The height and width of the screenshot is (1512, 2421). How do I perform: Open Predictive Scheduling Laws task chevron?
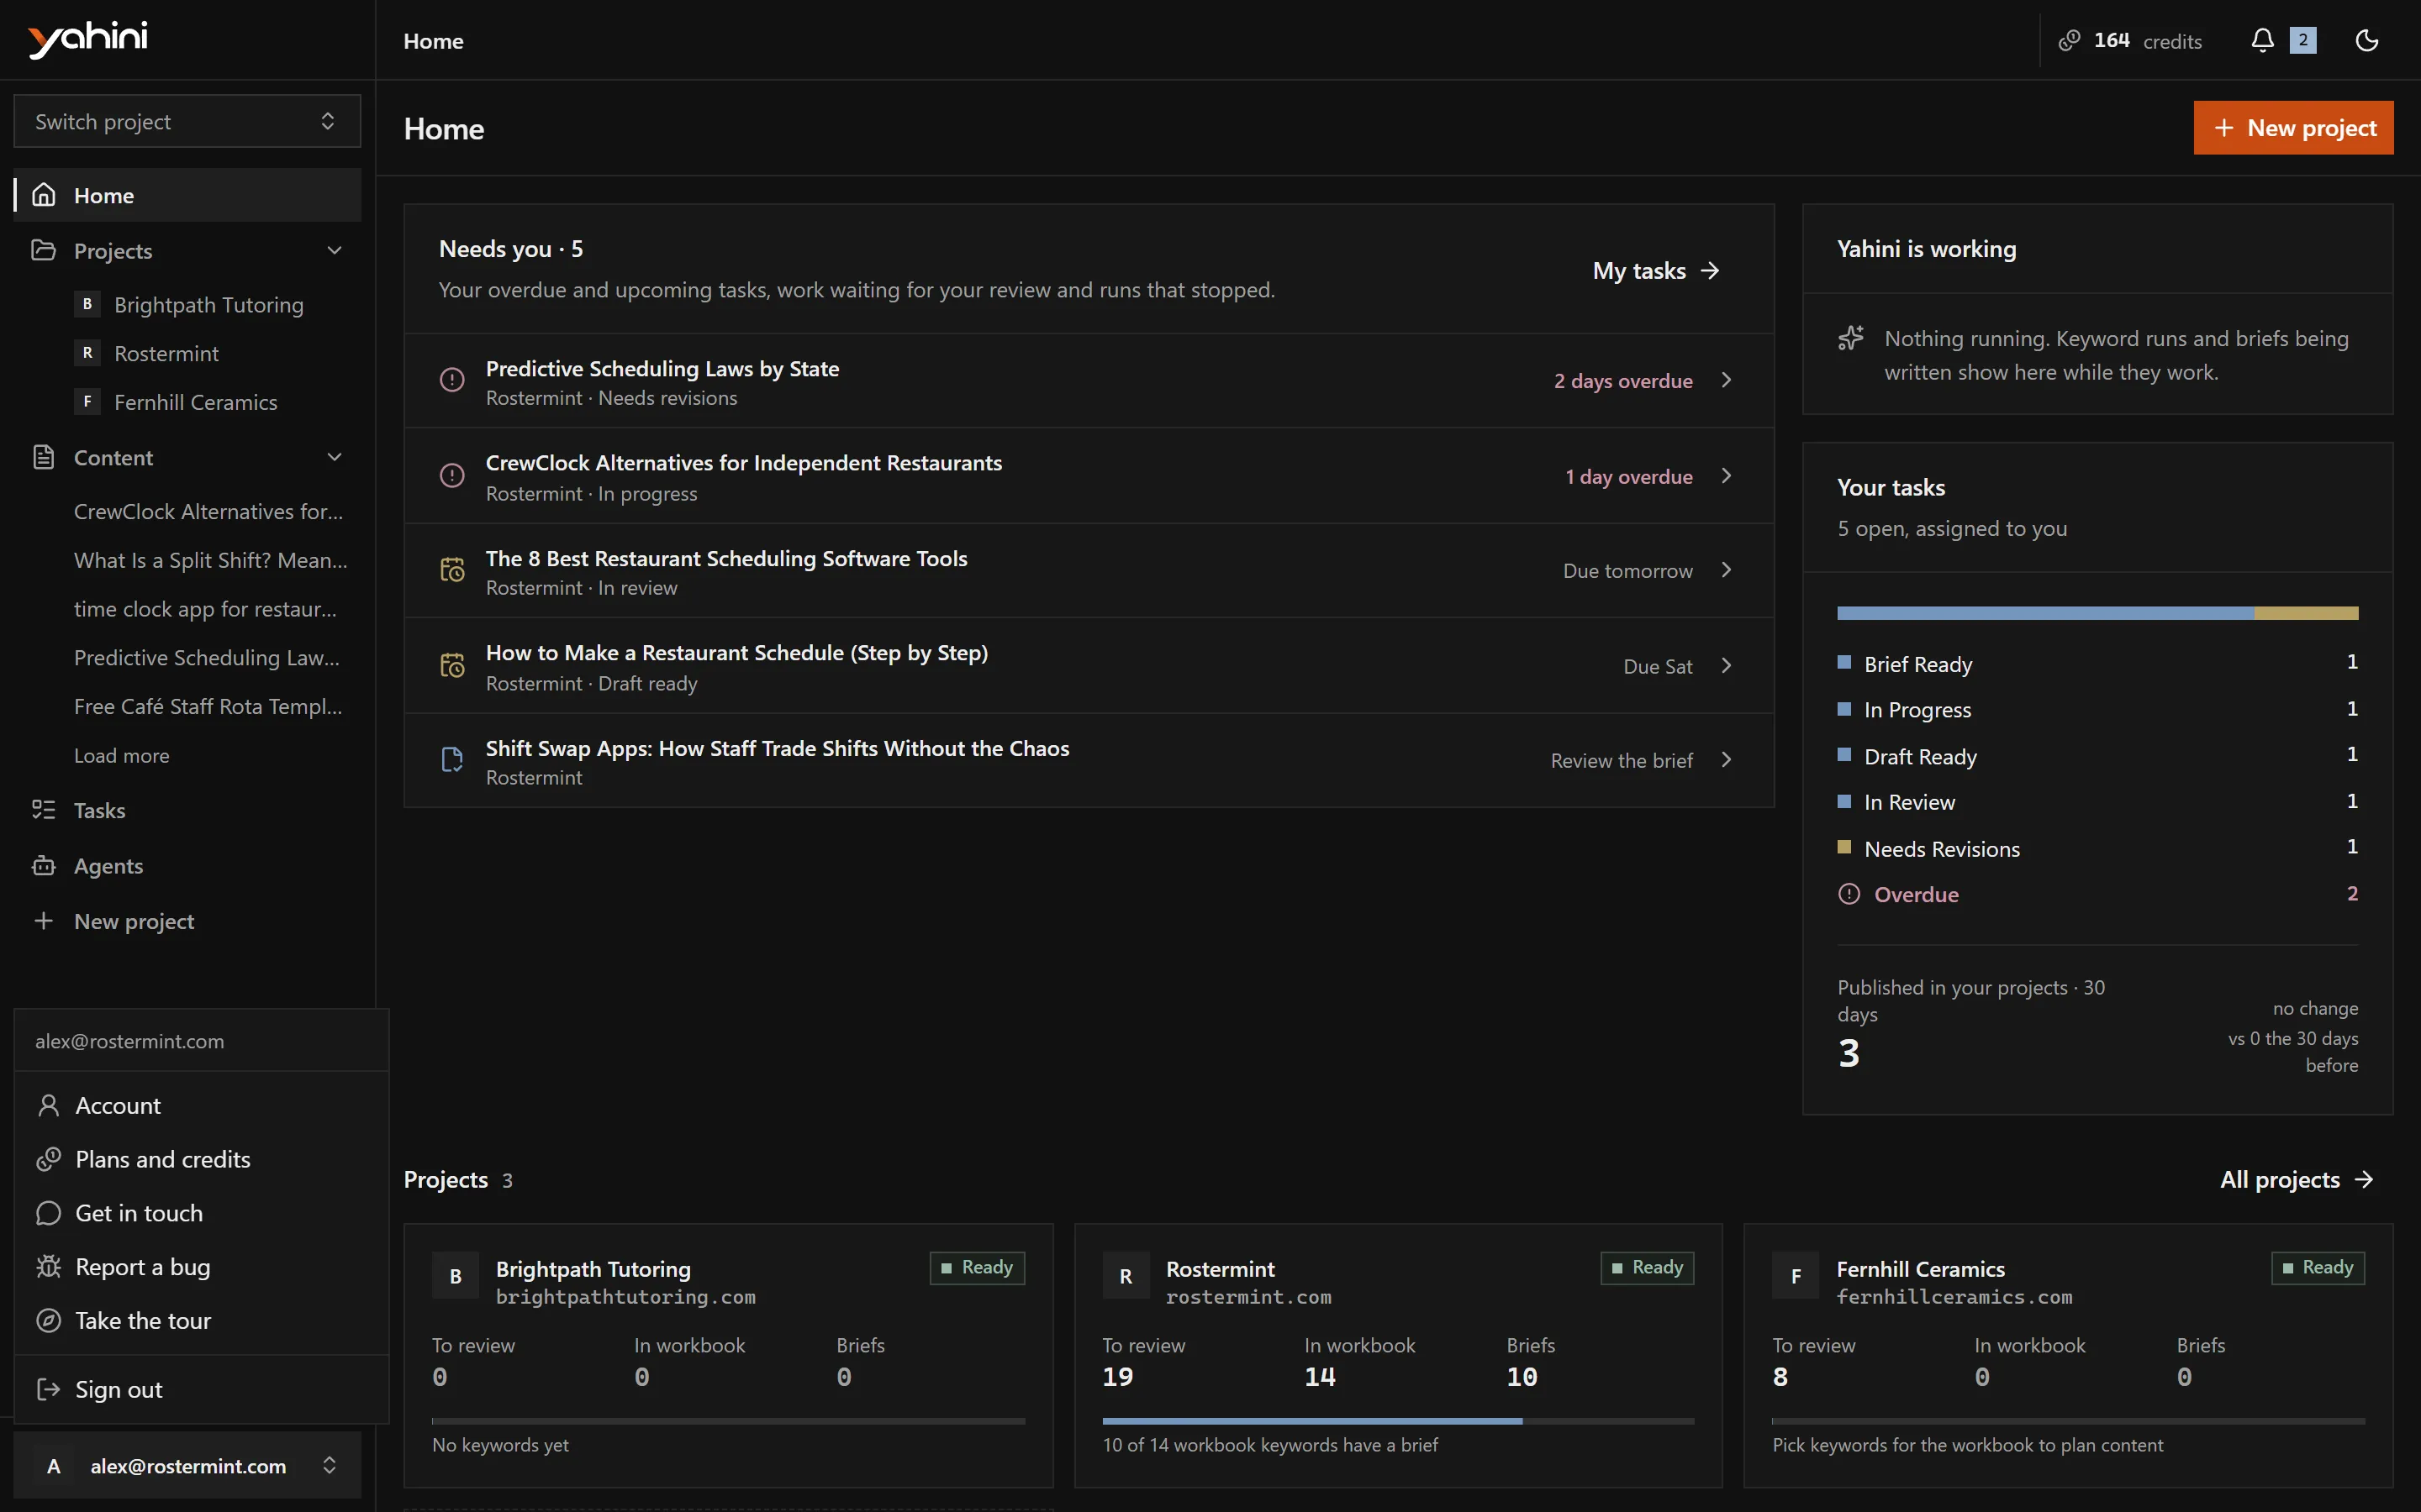(x=1726, y=380)
